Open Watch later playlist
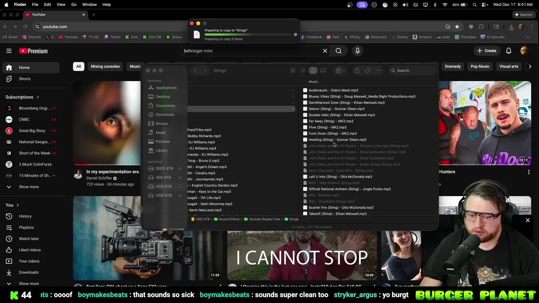 pyautogui.click(x=29, y=239)
